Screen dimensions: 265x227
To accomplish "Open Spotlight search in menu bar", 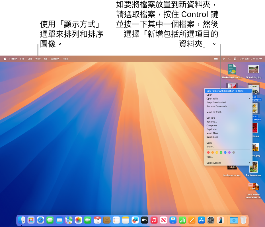I will tap(229, 59).
